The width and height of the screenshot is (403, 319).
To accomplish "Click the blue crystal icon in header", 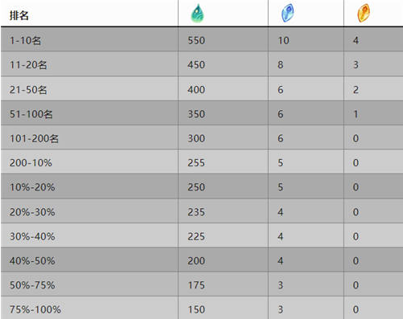I will 287,13.
